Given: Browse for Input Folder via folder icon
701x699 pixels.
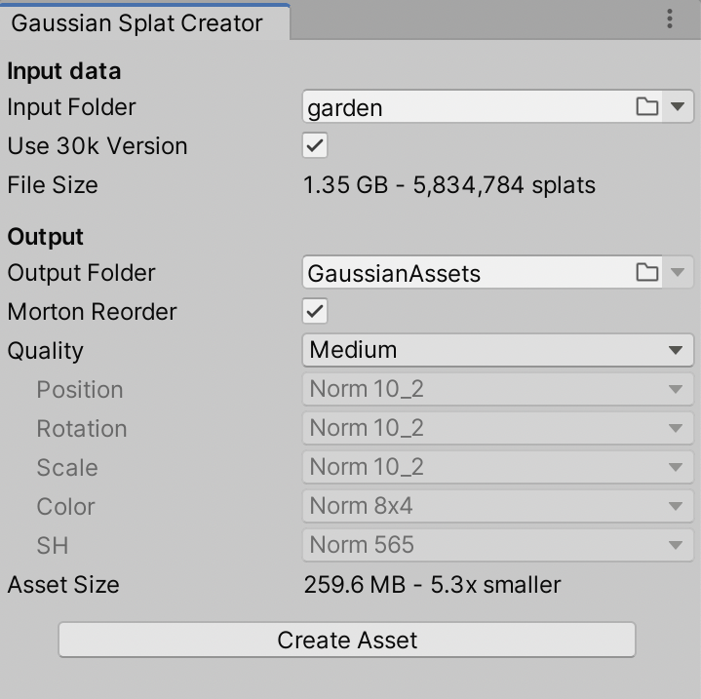Looking at the screenshot, I should (647, 106).
